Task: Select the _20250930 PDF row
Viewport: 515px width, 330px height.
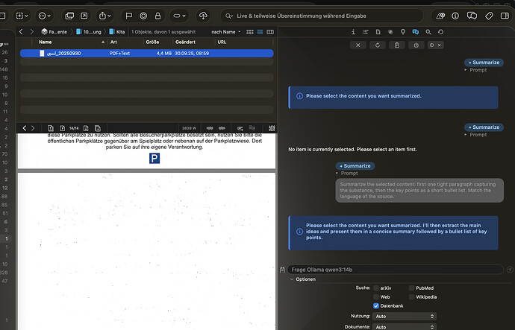Action: coord(146,53)
